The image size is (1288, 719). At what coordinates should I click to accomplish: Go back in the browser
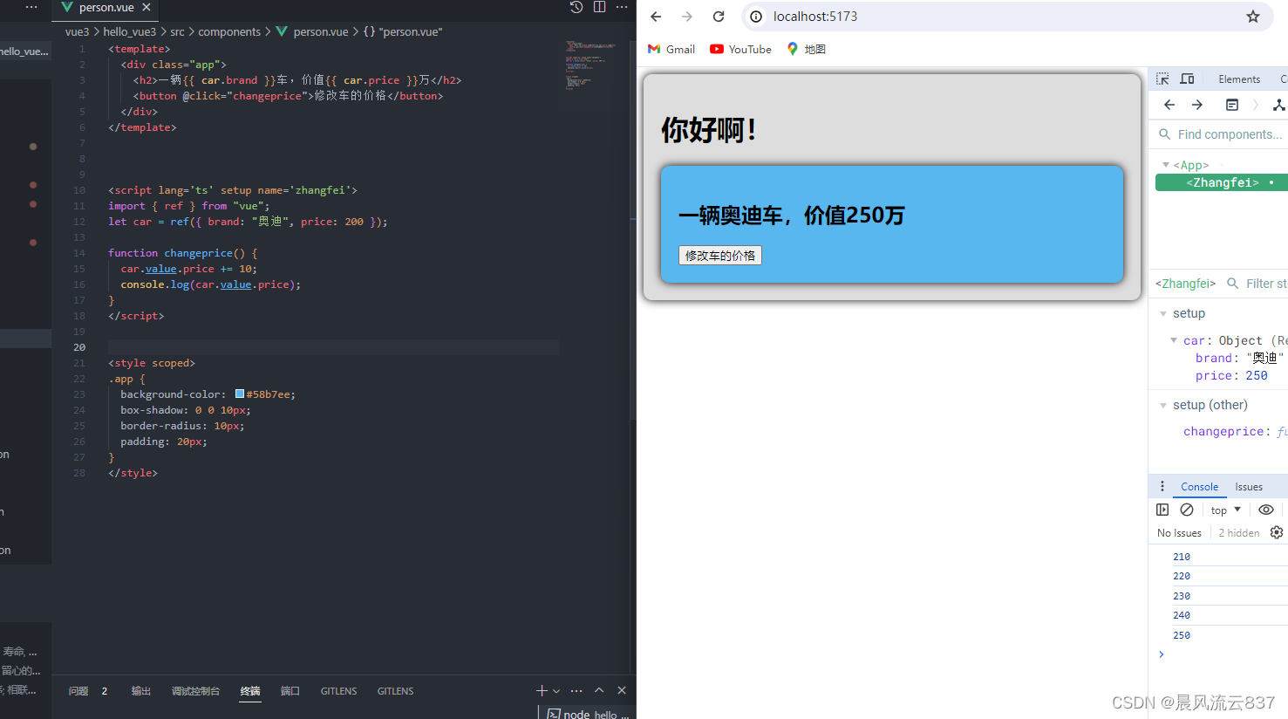point(656,17)
